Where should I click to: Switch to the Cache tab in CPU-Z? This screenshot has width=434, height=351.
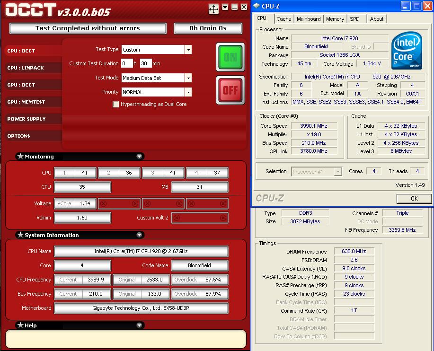pyautogui.click(x=283, y=19)
